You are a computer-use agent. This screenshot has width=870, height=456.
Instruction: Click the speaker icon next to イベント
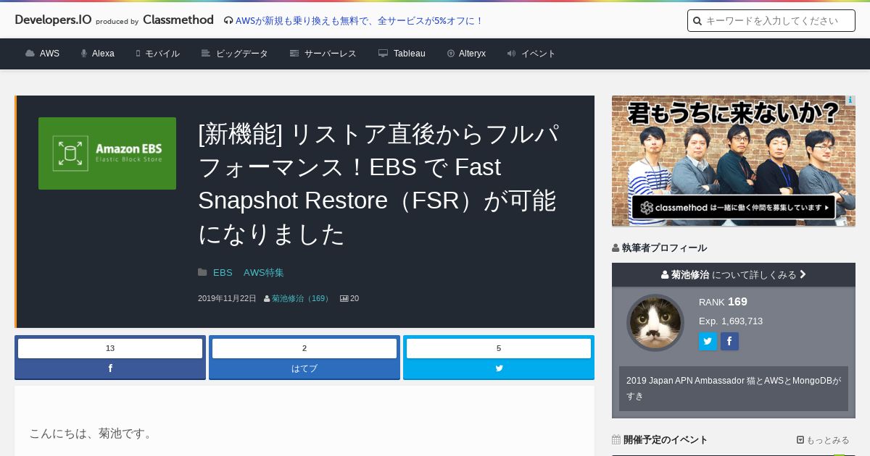(511, 54)
